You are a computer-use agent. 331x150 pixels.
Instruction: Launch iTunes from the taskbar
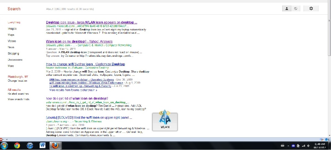click(x=30, y=146)
